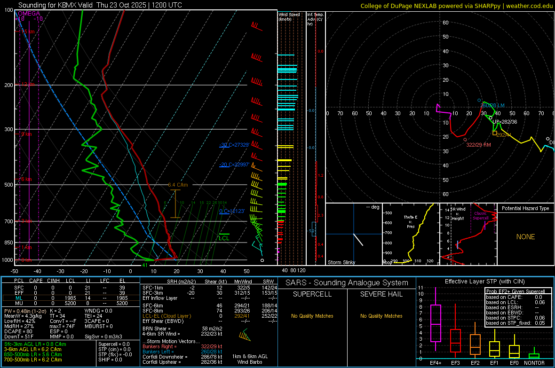555x368 pixels.
Task: Click the Bunkers Left = 260/28 kt value
Action: pos(182,352)
